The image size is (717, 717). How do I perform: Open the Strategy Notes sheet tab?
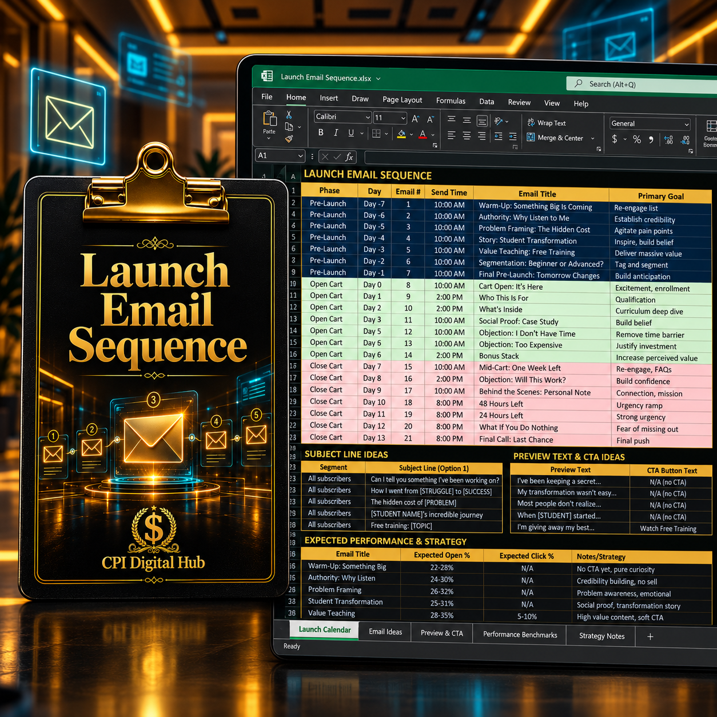point(602,636)
